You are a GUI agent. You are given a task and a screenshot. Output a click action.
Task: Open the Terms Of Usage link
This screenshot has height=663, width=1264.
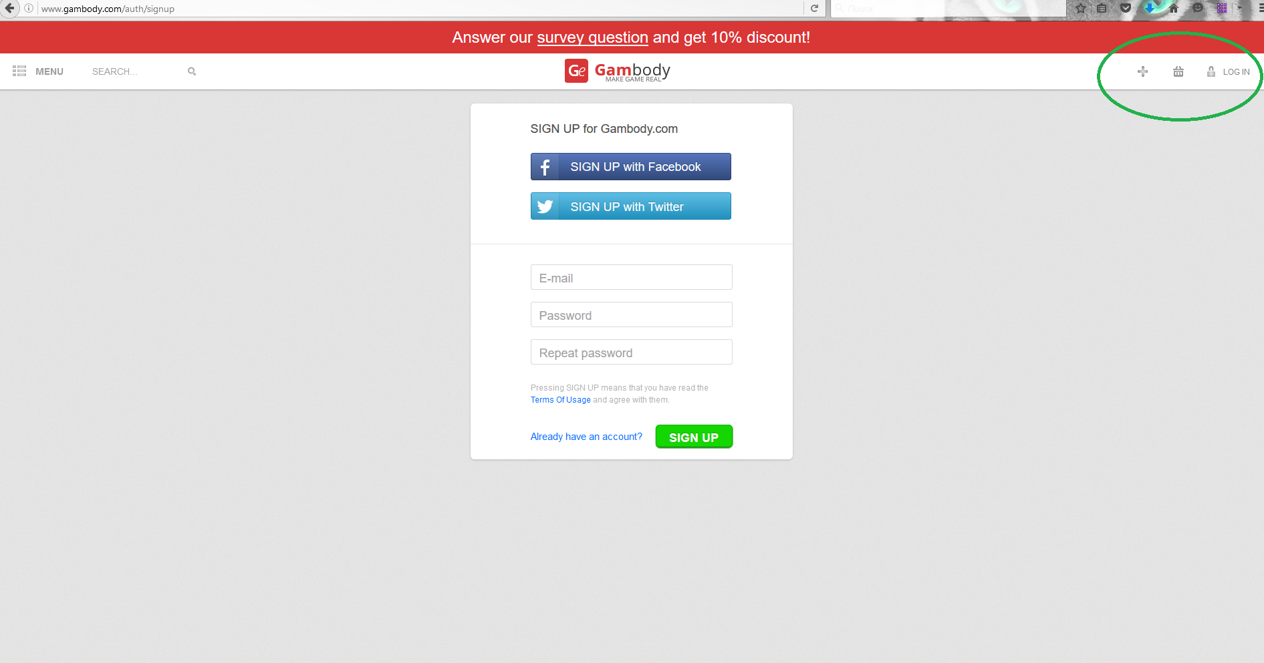(561, 400)
